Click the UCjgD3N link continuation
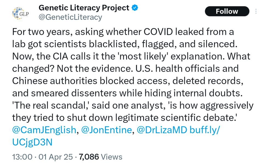 tap(32, 142)
